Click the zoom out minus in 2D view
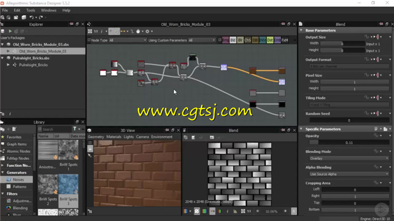 click(258, 211)
